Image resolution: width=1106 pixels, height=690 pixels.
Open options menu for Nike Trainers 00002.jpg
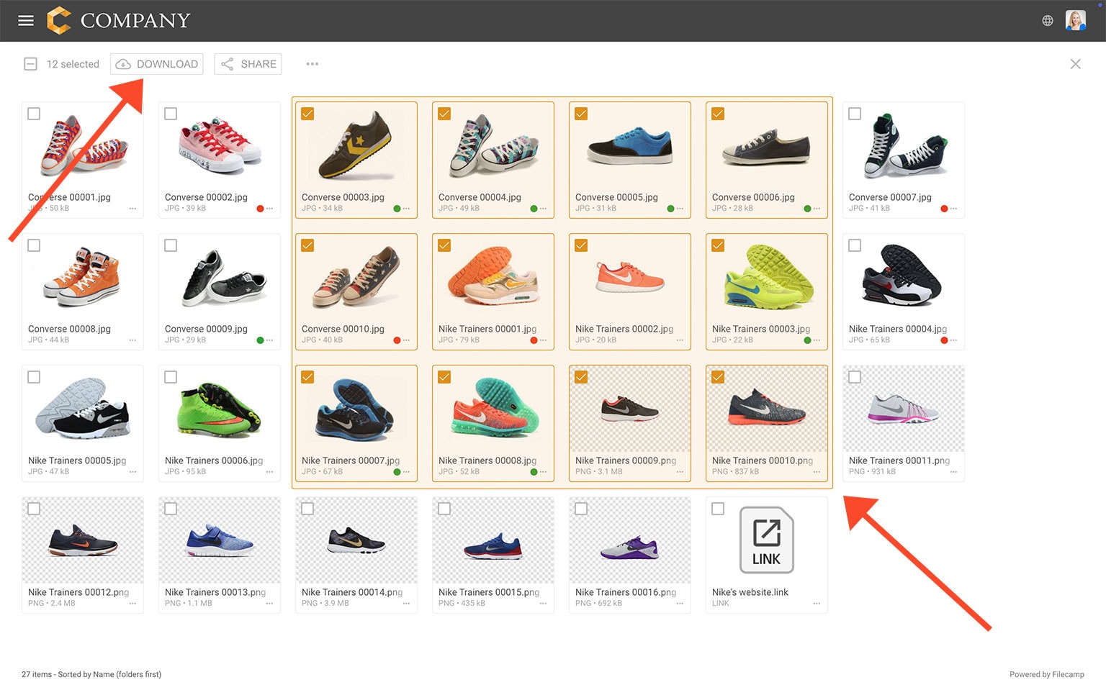point(680,340)
